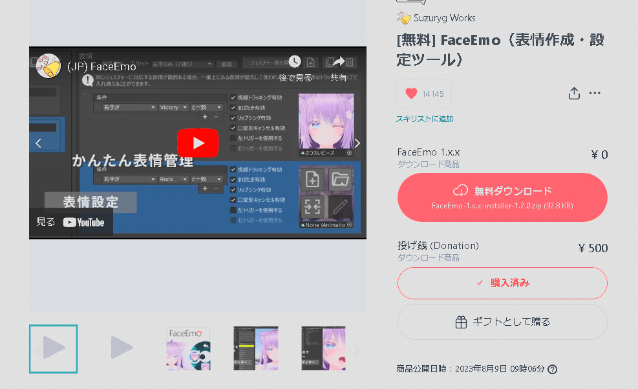Screen dimensions: 638x389
Task: Go to previous image with left arrow
Action: tap(38, 143)
